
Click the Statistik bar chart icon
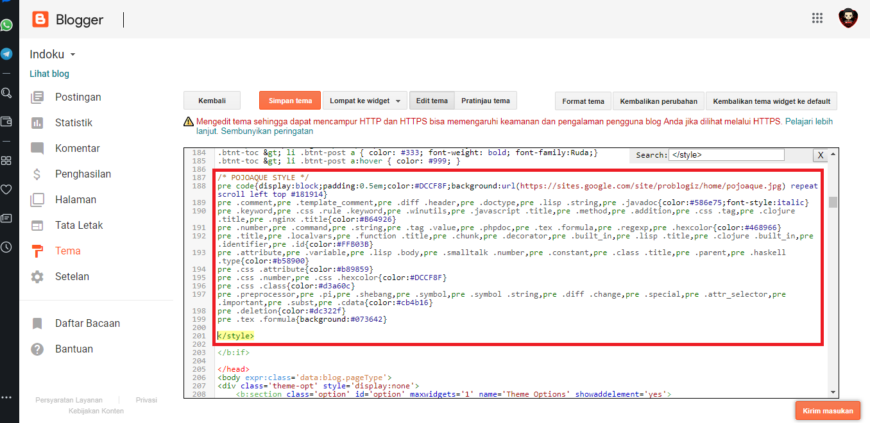[x=37, y=123]
